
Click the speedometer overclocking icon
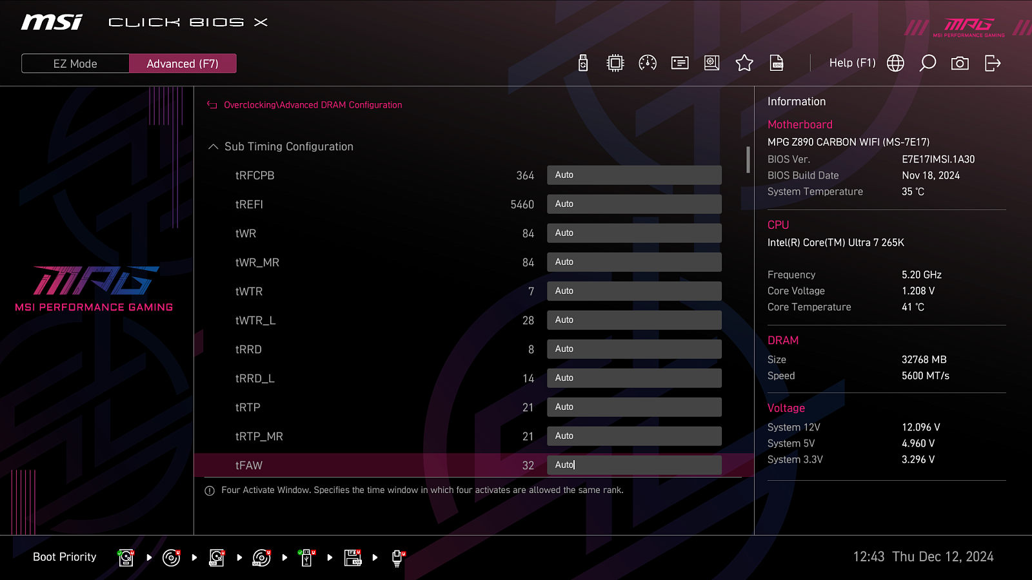(x=648, y=63)
